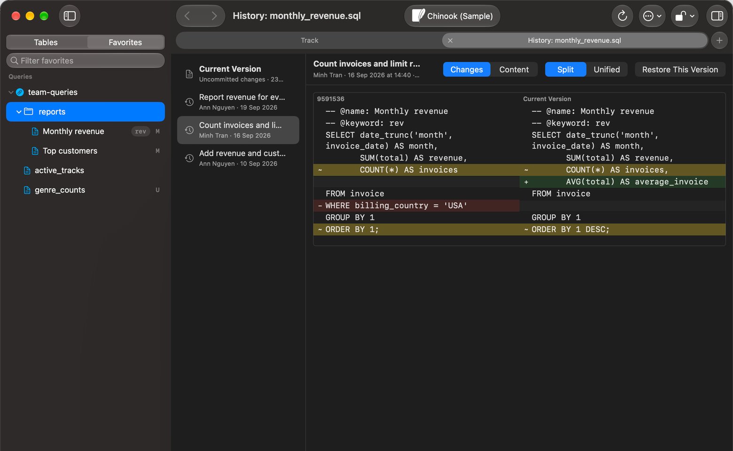The image size is (733, 451).
Task: Open the Monthly revenue query
Action: click(86, 132)
